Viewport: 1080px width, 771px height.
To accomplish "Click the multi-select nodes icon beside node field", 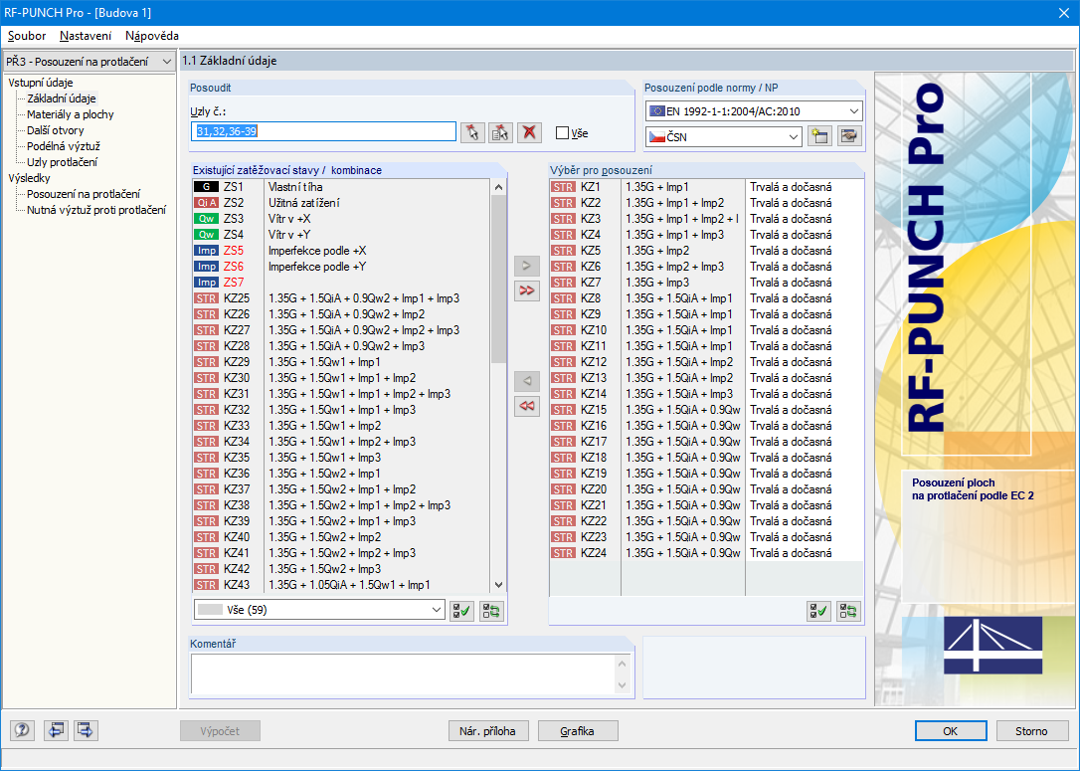I will pos(501,132).
